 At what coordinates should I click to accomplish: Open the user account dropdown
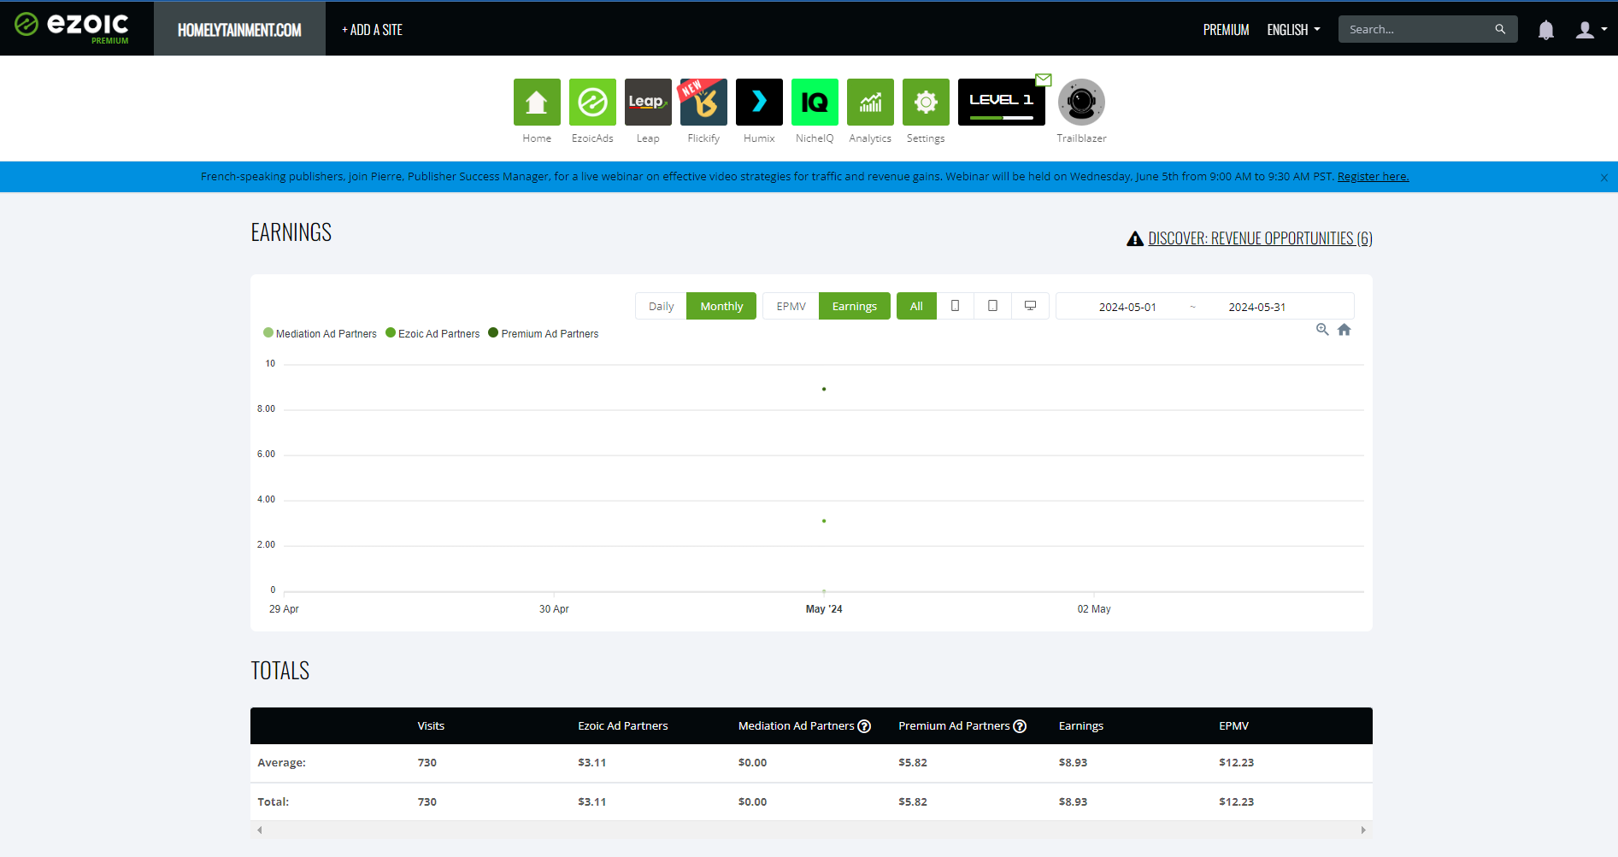point(1592,30)
